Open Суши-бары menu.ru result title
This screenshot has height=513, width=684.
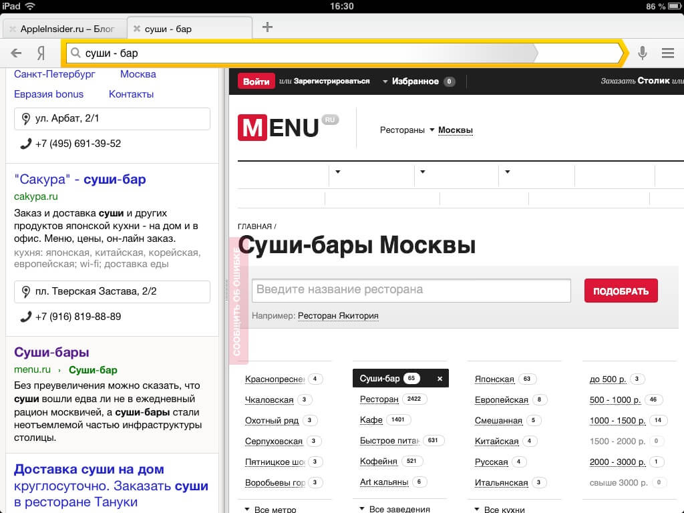[x=51, y=352]
